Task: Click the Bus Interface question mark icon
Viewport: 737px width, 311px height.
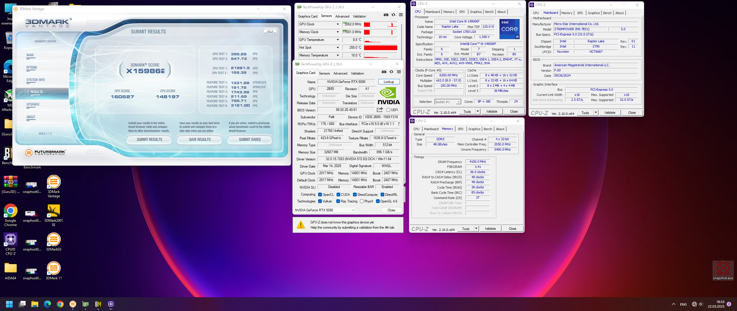Action: pos(399,124)
